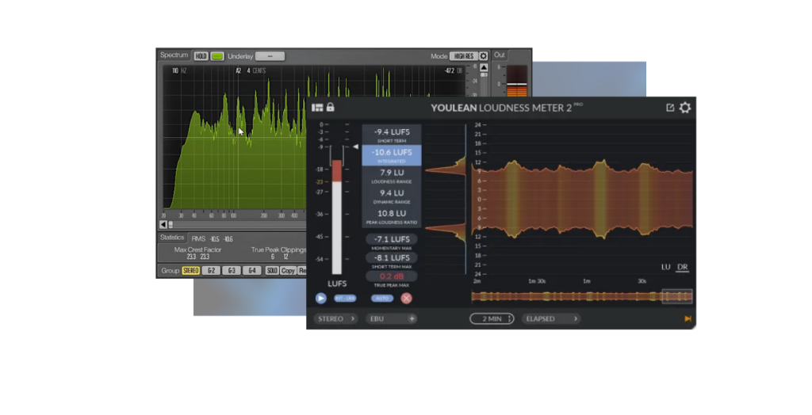Open the Youlean view layout icon

(x=317, y=108)
